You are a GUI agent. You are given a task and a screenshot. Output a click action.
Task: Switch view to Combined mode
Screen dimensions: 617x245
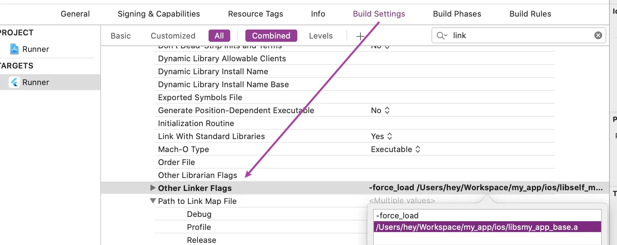coord(271,36)
